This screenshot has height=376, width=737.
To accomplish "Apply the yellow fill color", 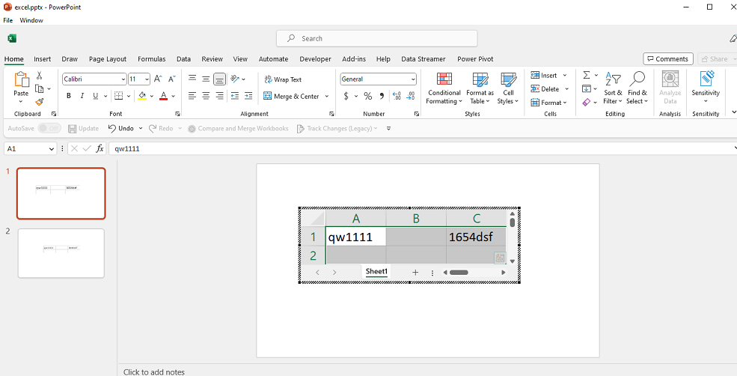I will (142, 96).
